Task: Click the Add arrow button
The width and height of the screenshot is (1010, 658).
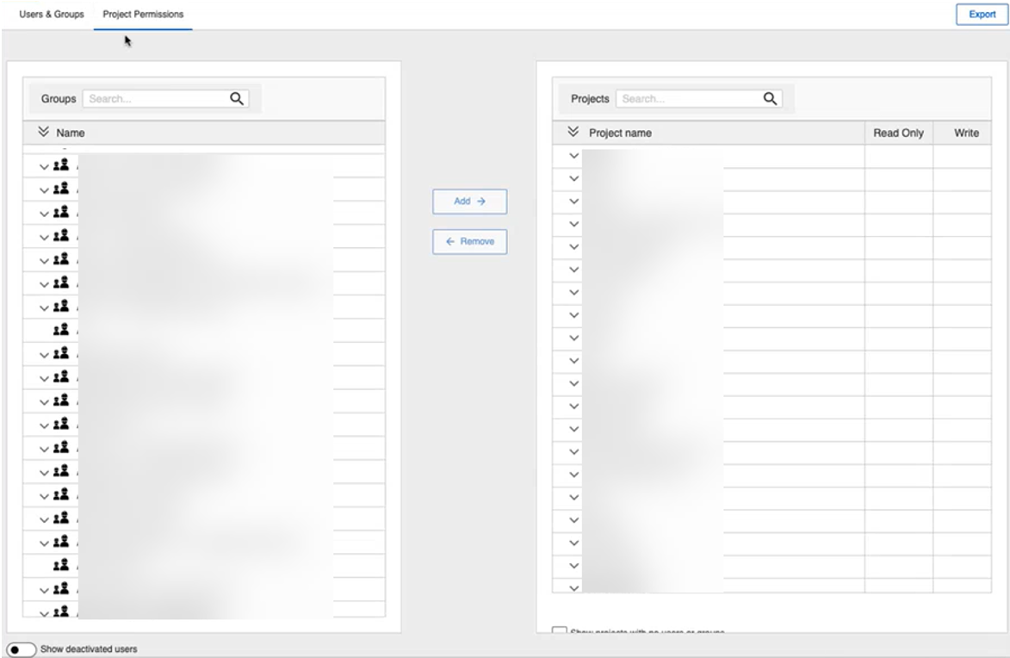Action: point(469,201)
